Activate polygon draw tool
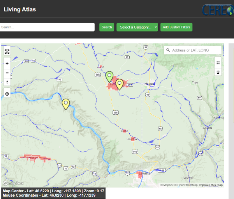This screenshot has height=199, width=234. 218,63
